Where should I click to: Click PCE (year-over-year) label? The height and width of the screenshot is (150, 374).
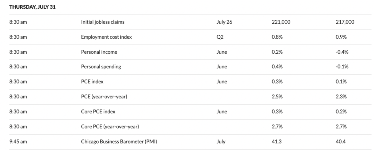click(104, 97)
